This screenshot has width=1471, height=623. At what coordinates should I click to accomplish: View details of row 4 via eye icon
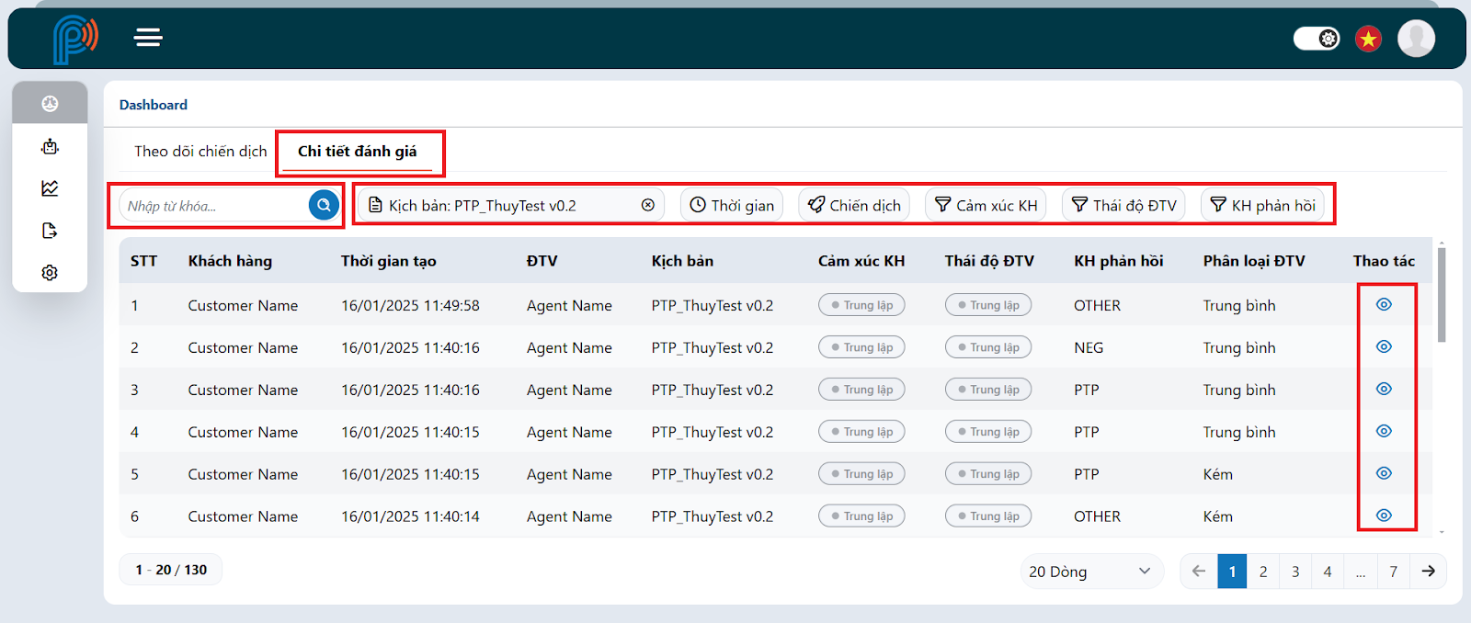pyautogui.click(x=1384, y=431)
